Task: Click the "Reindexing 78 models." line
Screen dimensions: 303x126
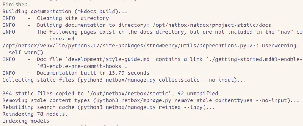Action: (34, 114)
